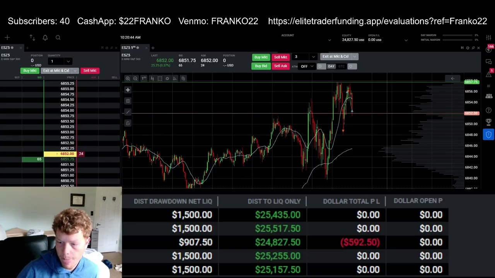This screenshot has height=278, width=495.
Task: Click the blue shield icon in sidebar
Action: click(x=489, y=135)
